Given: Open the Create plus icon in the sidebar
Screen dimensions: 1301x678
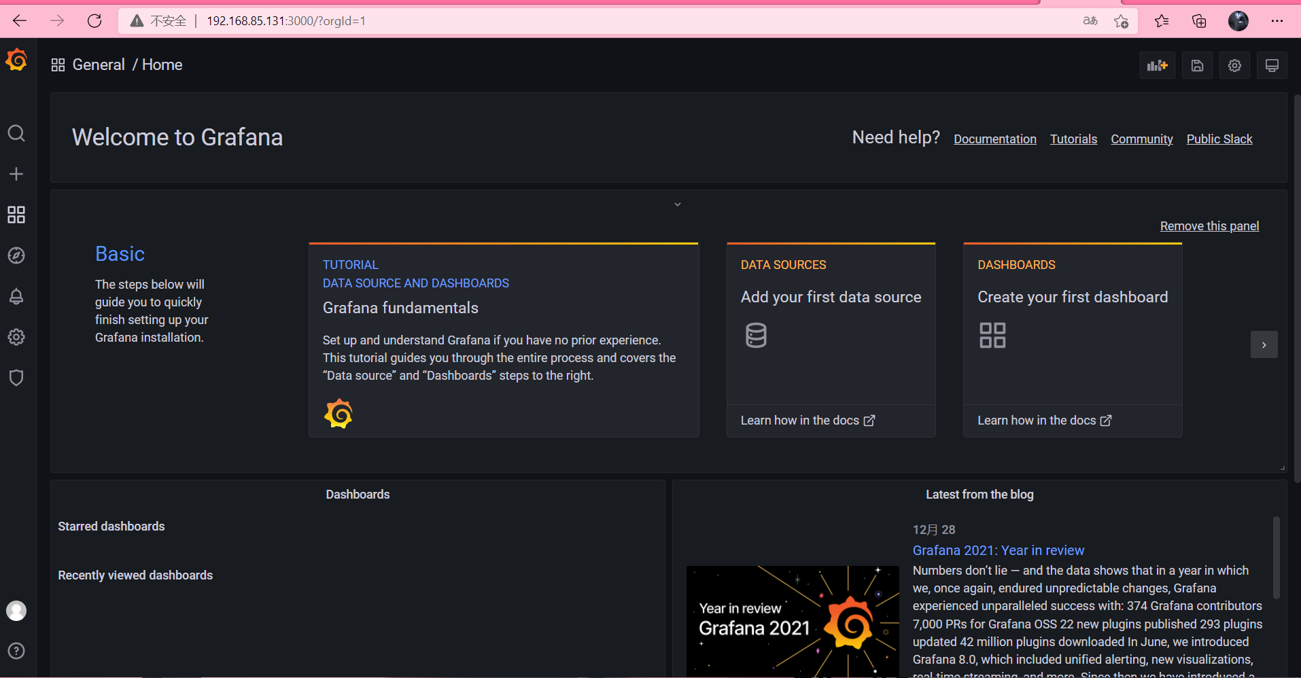Looking at the screenshot, I should tap(16, 174).
